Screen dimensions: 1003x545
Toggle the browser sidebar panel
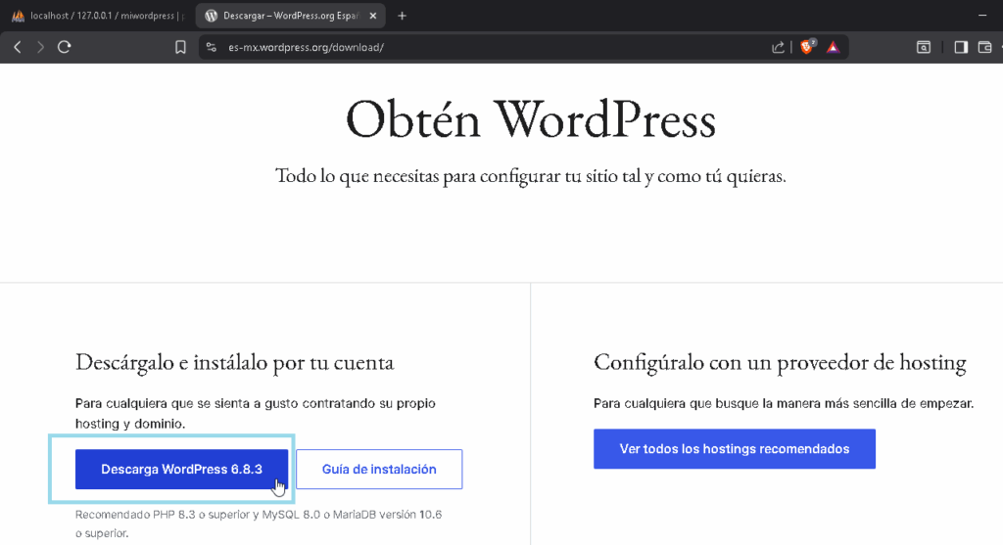tap(961, 47)
